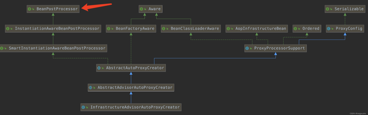368x115 pixels.
Task: Select the BeanPostProcessor node
Action: [53, 9]
